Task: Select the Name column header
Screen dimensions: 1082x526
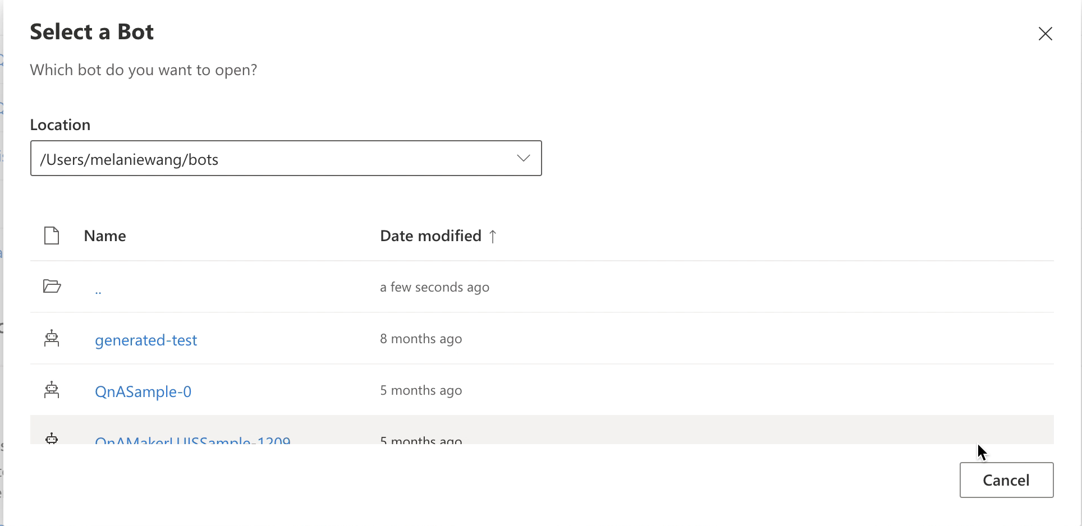Action: pos(105,236)
